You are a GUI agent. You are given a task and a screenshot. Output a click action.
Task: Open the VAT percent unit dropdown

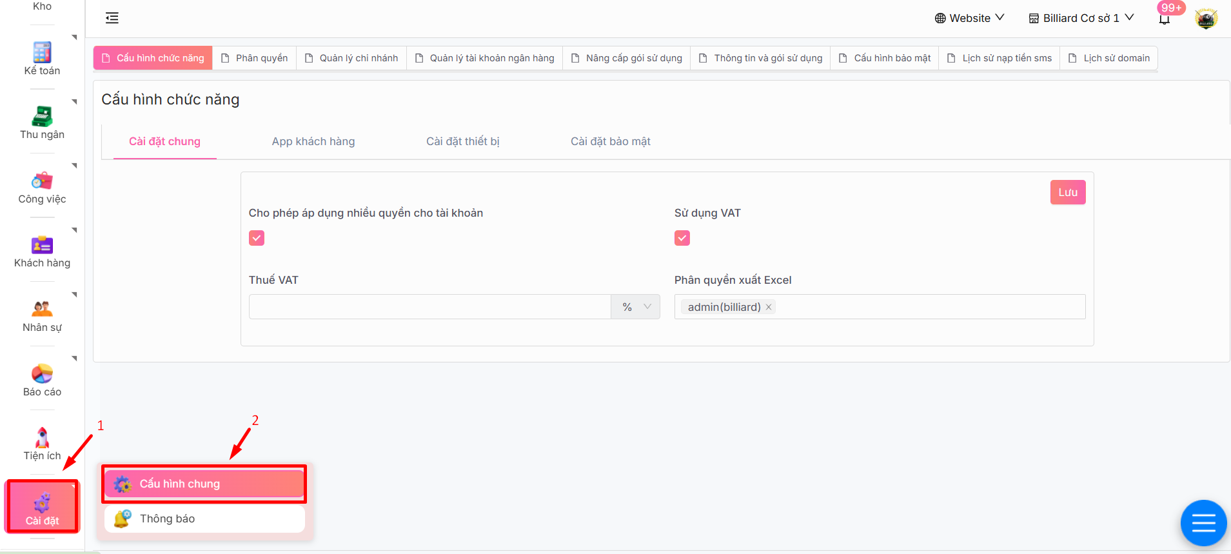(636, 307)
